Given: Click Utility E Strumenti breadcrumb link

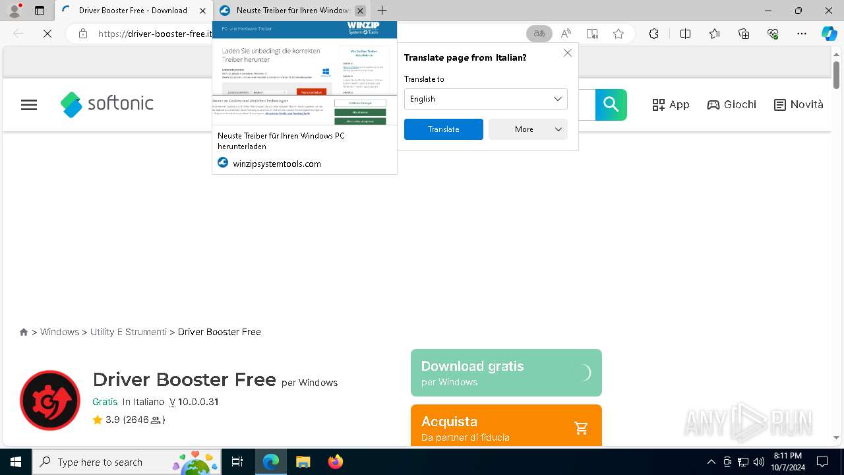Looking at the screenshot, I should 129,332.
